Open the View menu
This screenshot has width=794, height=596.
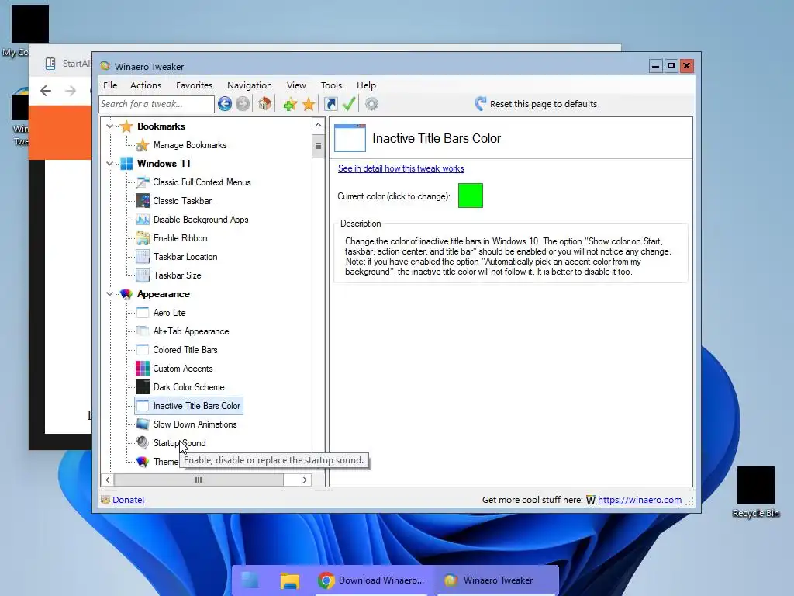[296, 85]
